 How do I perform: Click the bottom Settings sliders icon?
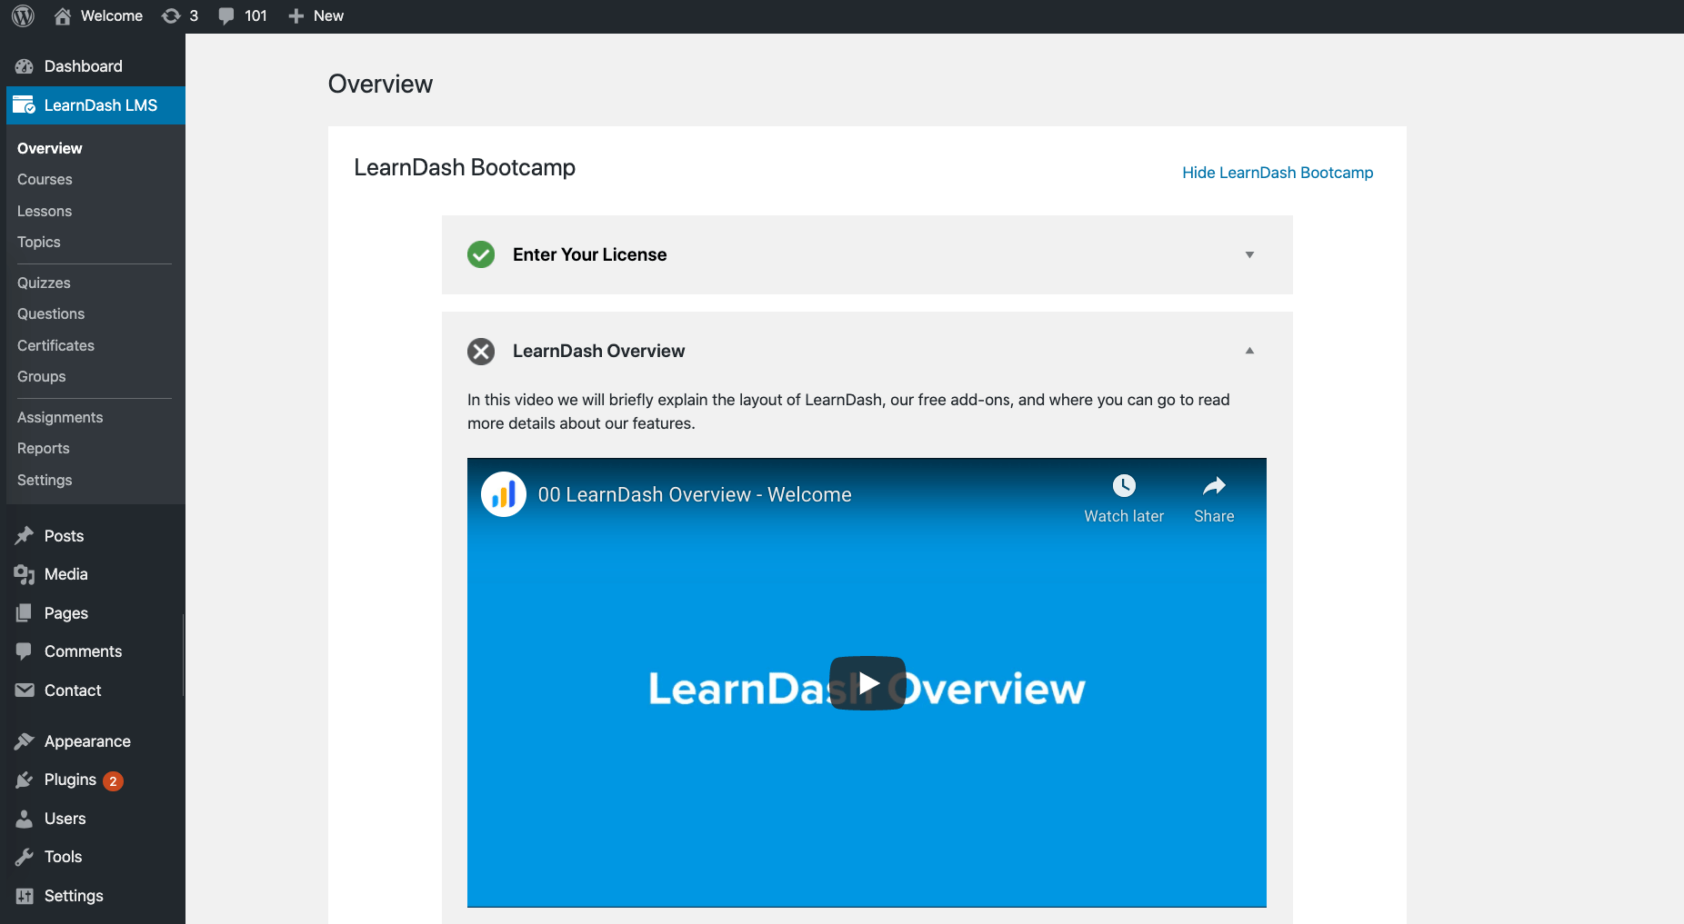(25, 896)
